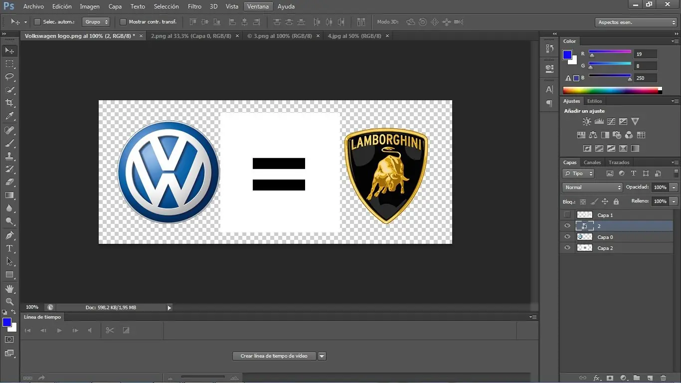Open the Filtro menu

tap(194, 6)
